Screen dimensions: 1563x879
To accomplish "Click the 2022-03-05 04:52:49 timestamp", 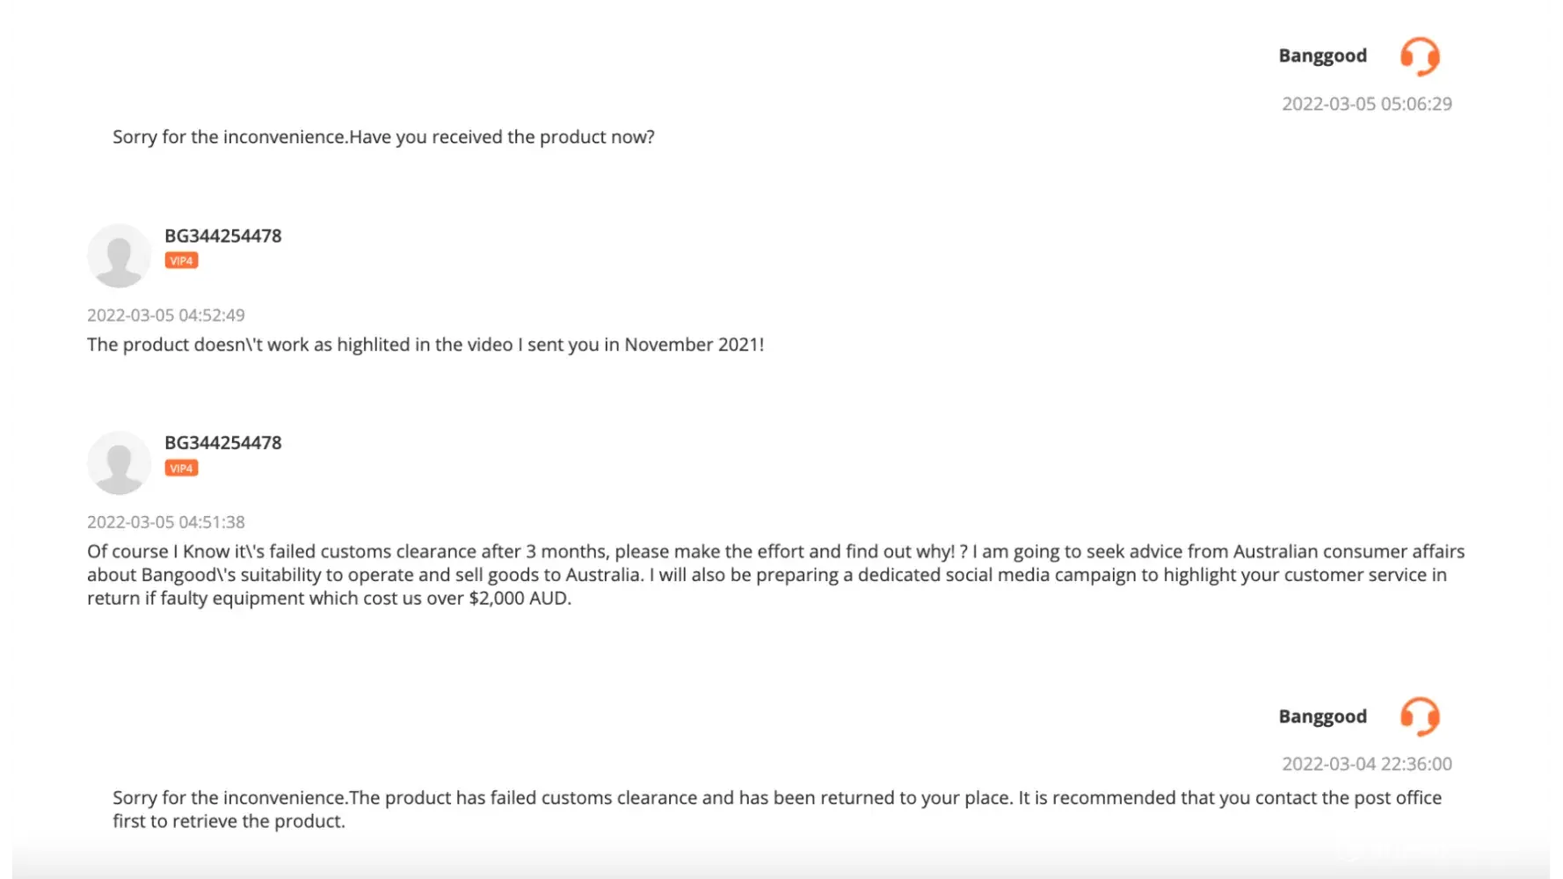I will click(166, 315).
